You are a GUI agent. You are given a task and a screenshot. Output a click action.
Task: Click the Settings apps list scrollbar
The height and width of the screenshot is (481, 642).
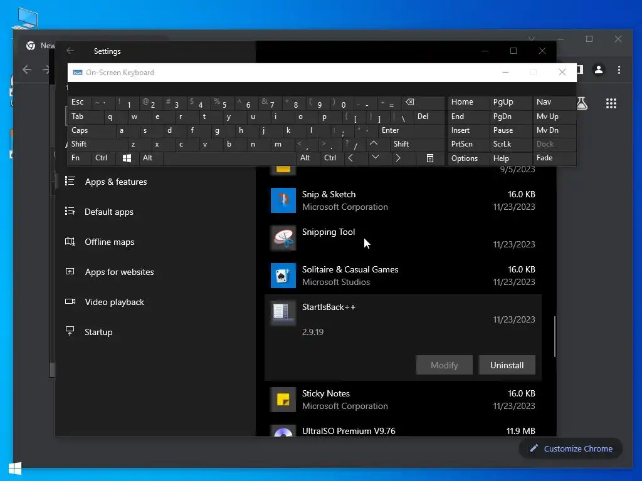(x=555, y=336)
